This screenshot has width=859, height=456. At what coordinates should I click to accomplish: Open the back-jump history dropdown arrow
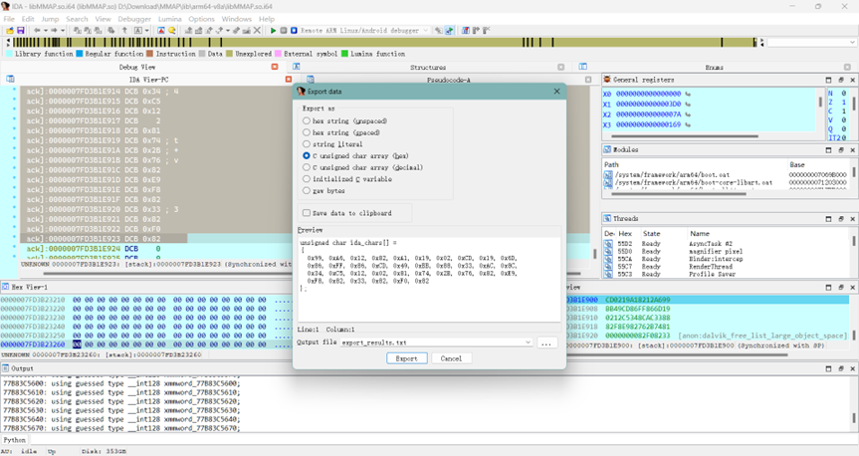coord(46,31)
